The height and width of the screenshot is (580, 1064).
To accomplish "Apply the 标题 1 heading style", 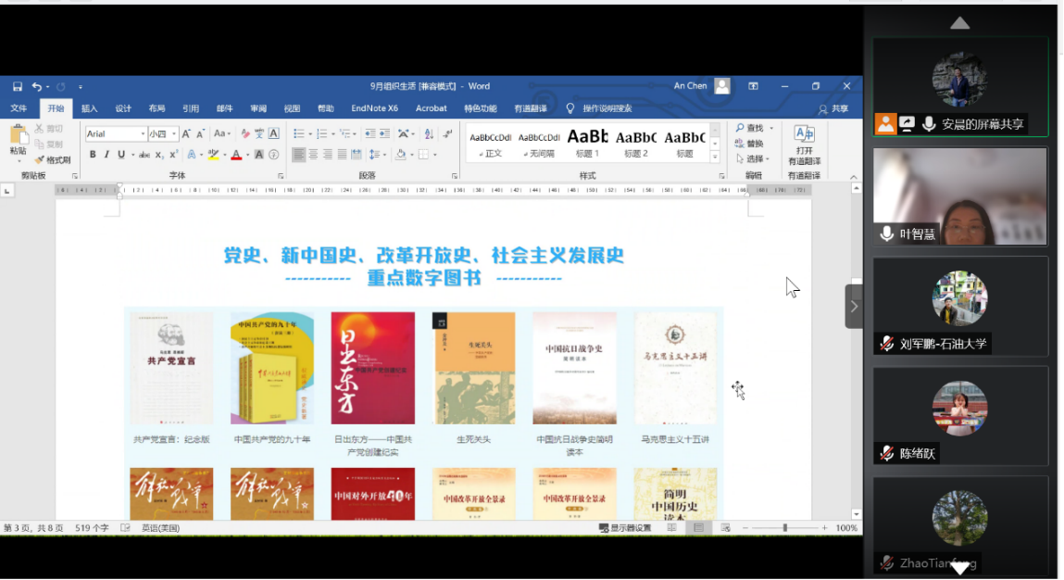I will coord(587,144).
